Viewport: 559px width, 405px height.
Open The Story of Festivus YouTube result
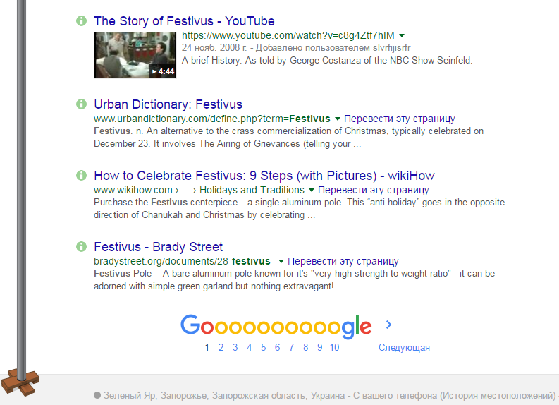coord(184,21)
